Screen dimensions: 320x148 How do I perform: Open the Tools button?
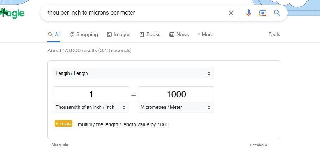274,35
